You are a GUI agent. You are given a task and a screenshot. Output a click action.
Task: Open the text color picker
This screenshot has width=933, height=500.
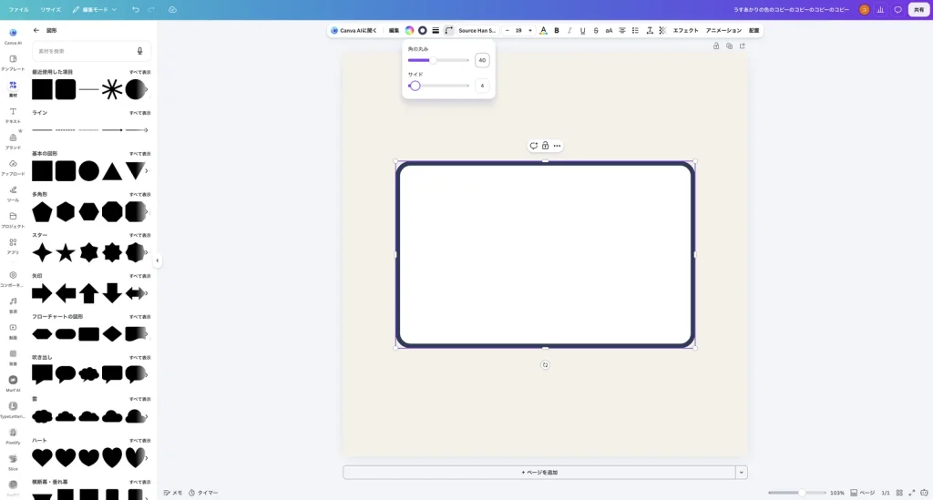[543, 30]
